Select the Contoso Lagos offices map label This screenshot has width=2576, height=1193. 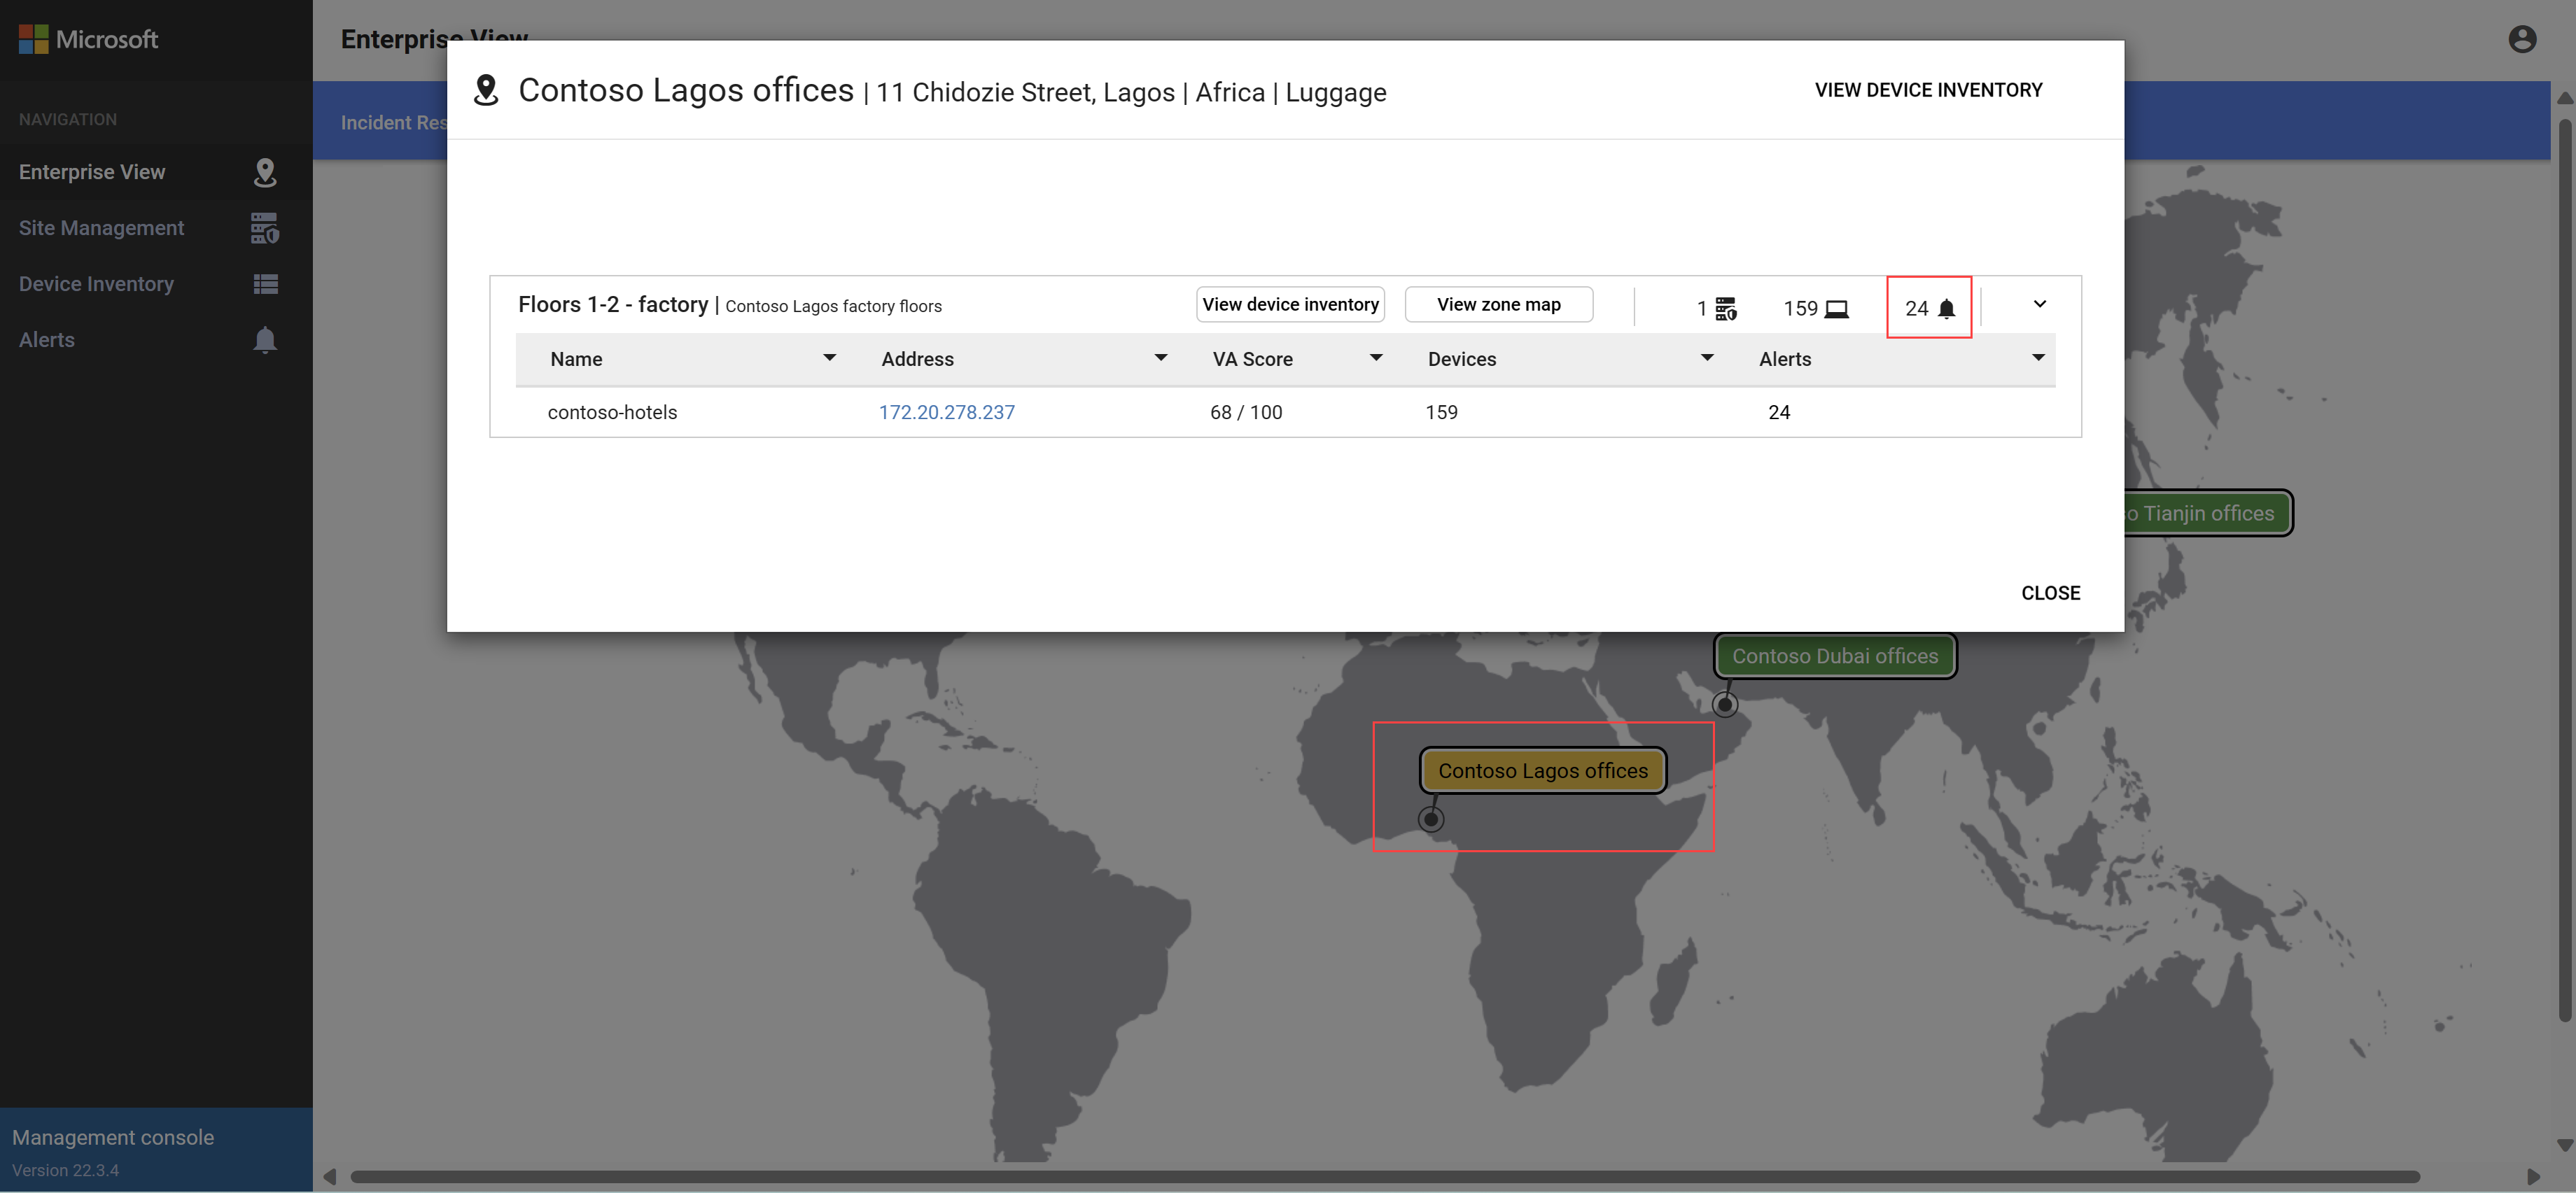(1541, 769)
